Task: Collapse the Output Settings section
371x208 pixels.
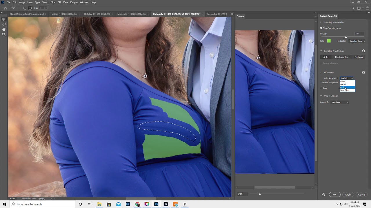Action: pos(321,96)
